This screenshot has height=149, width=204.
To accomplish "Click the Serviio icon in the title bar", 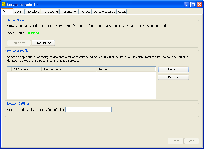I will [x=4, y=5].
